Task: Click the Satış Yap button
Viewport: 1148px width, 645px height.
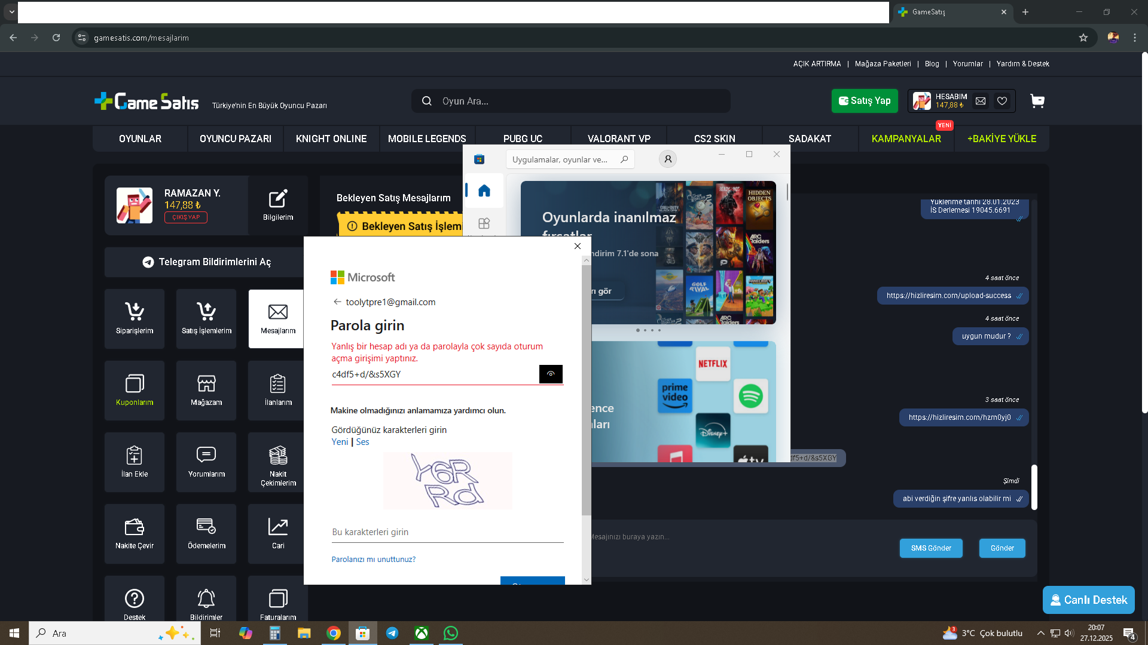Action: (865, 101)
